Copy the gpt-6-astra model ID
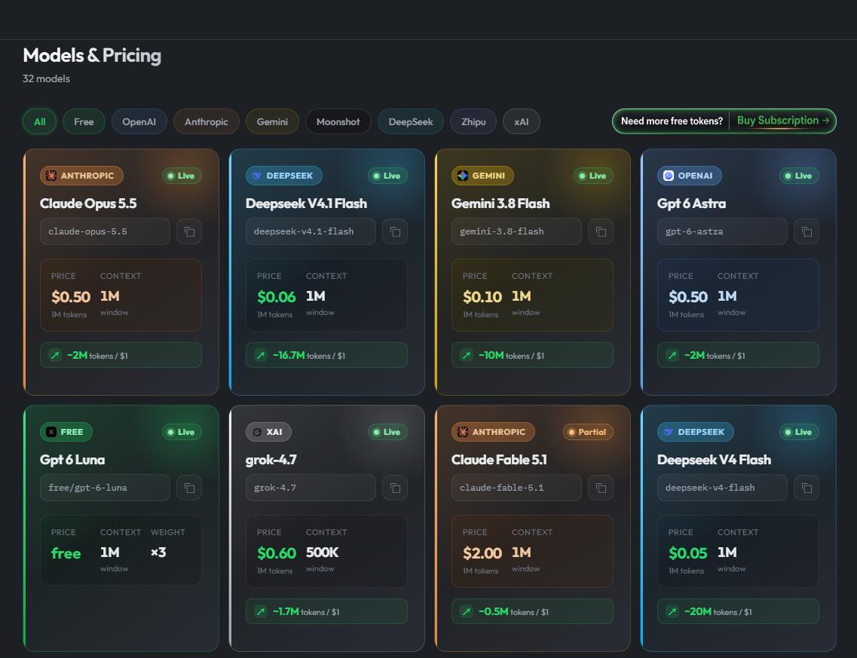 click(806, 231)
